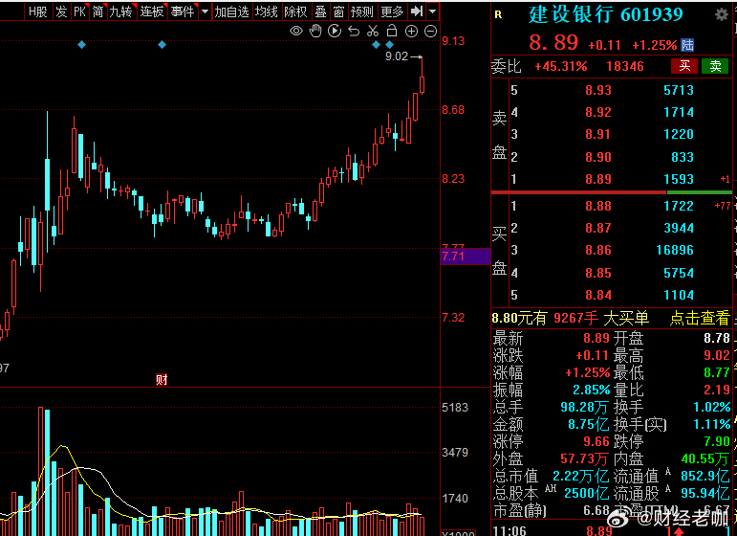Click the 总市值 2.22万亿 value
Viewport: 737px width, 536px height.
(x=580, y=477)
